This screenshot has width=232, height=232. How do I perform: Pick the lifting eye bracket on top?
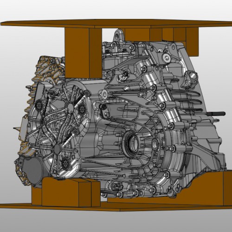119,35
